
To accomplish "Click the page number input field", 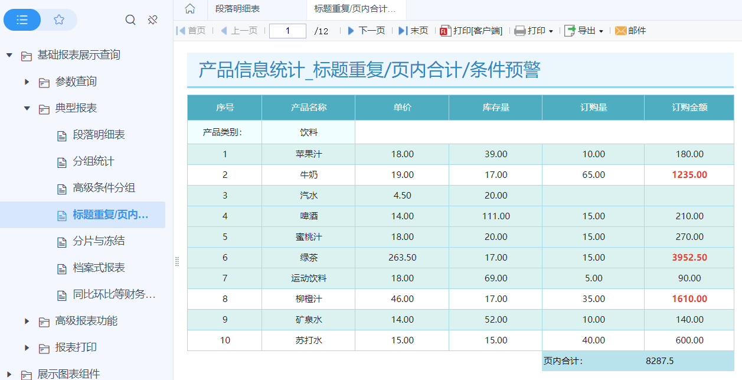I will pyautogui.click(x=287, y=31).
